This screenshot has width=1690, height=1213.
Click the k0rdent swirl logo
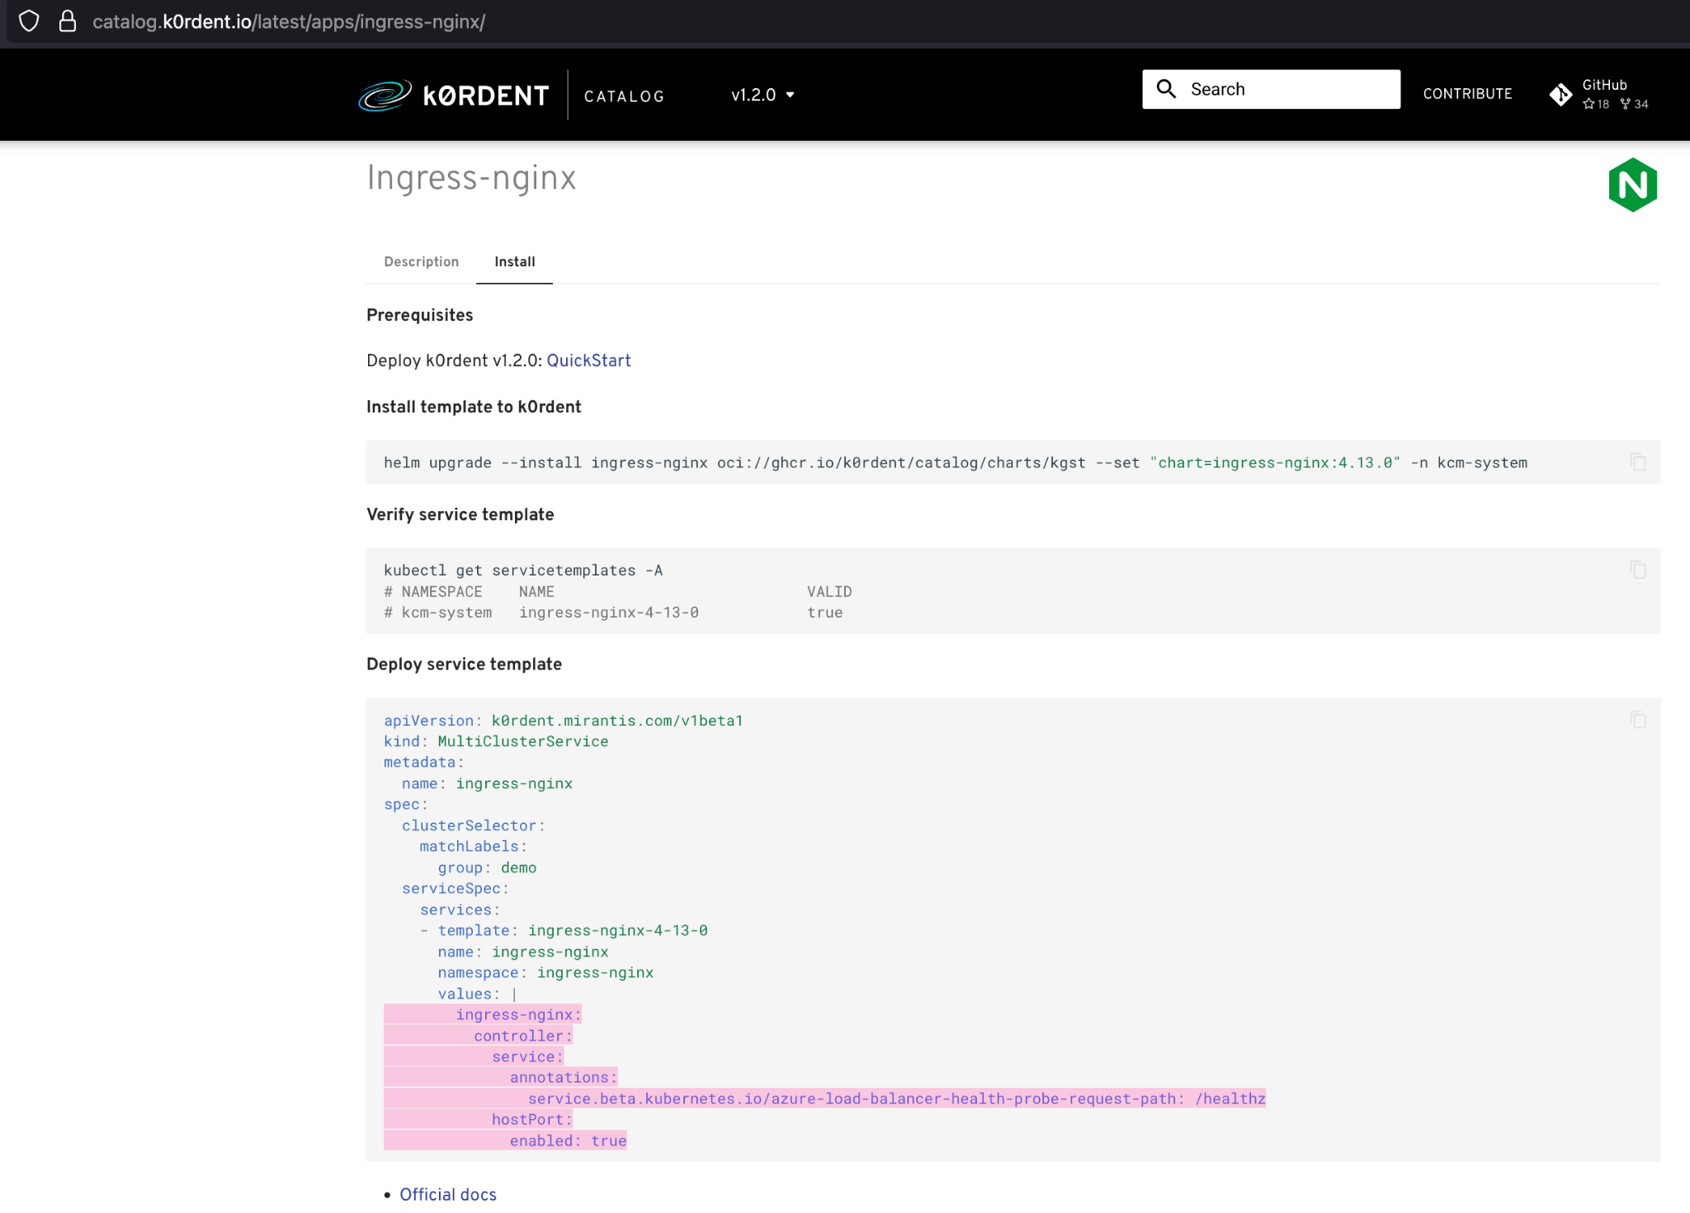(385, 96)
